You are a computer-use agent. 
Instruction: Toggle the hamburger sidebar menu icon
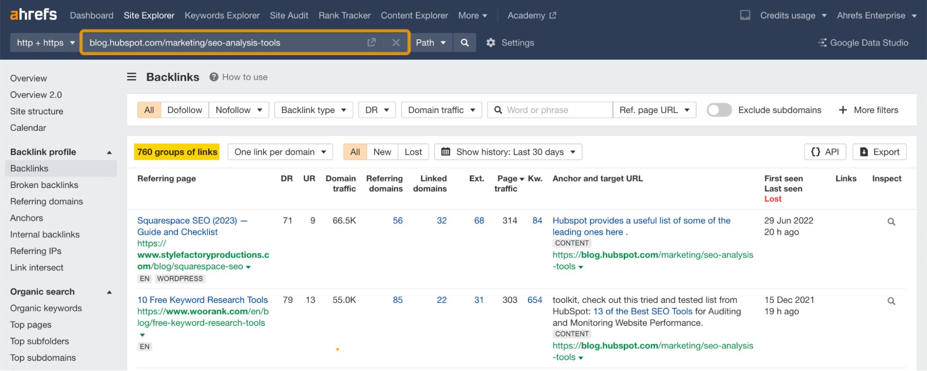132,77
